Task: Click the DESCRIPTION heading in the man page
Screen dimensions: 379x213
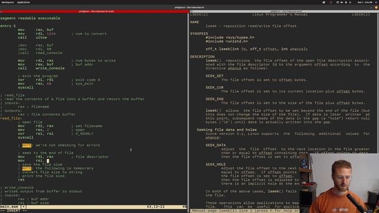Action: pyautogui.click(x=203, y=57)
